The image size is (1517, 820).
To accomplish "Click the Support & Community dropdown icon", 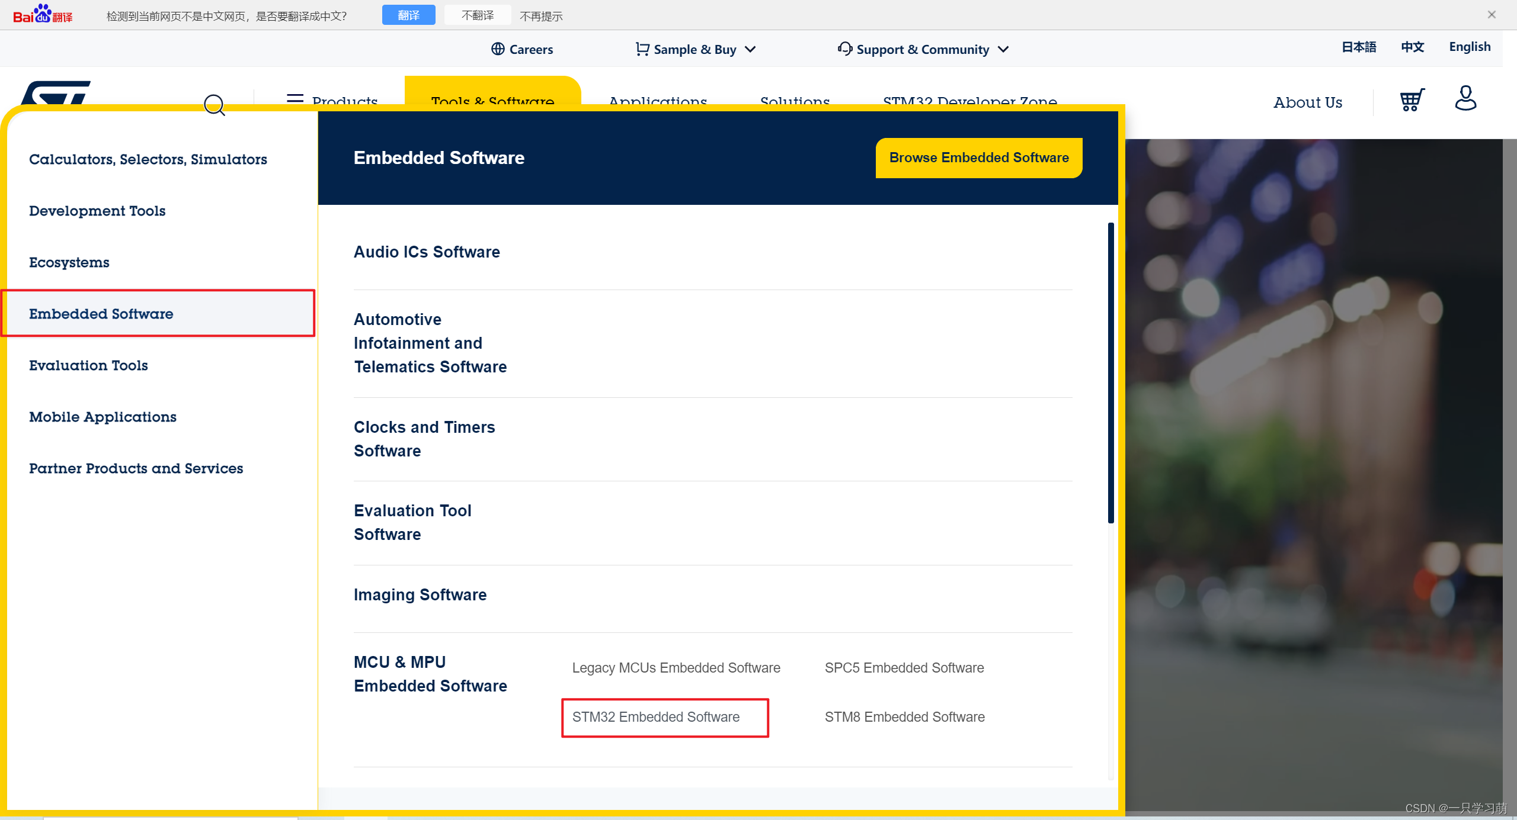I will (1001, 49).
